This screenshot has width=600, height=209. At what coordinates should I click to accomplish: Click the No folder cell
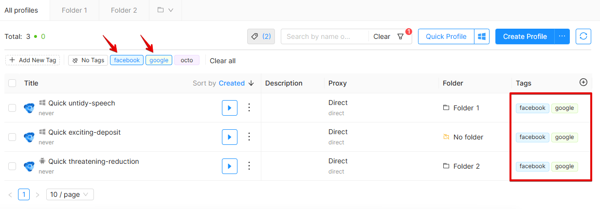tap(463, 137)
